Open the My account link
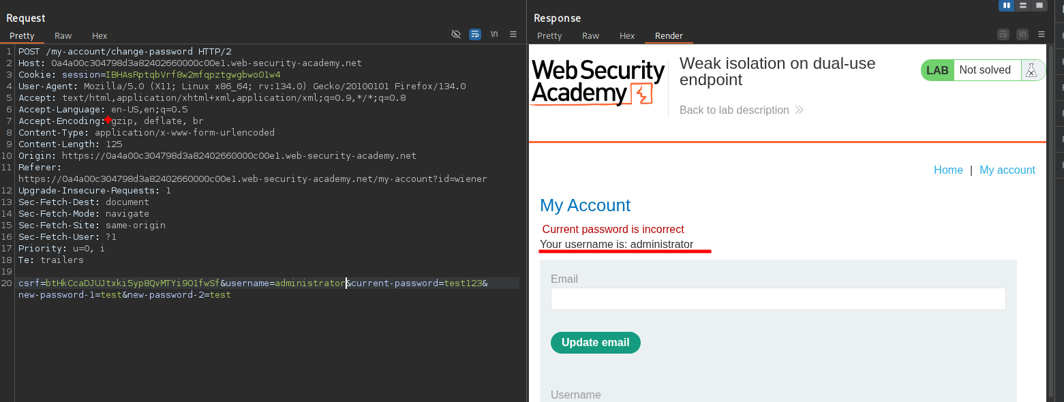 click(x=1007, y=170)
